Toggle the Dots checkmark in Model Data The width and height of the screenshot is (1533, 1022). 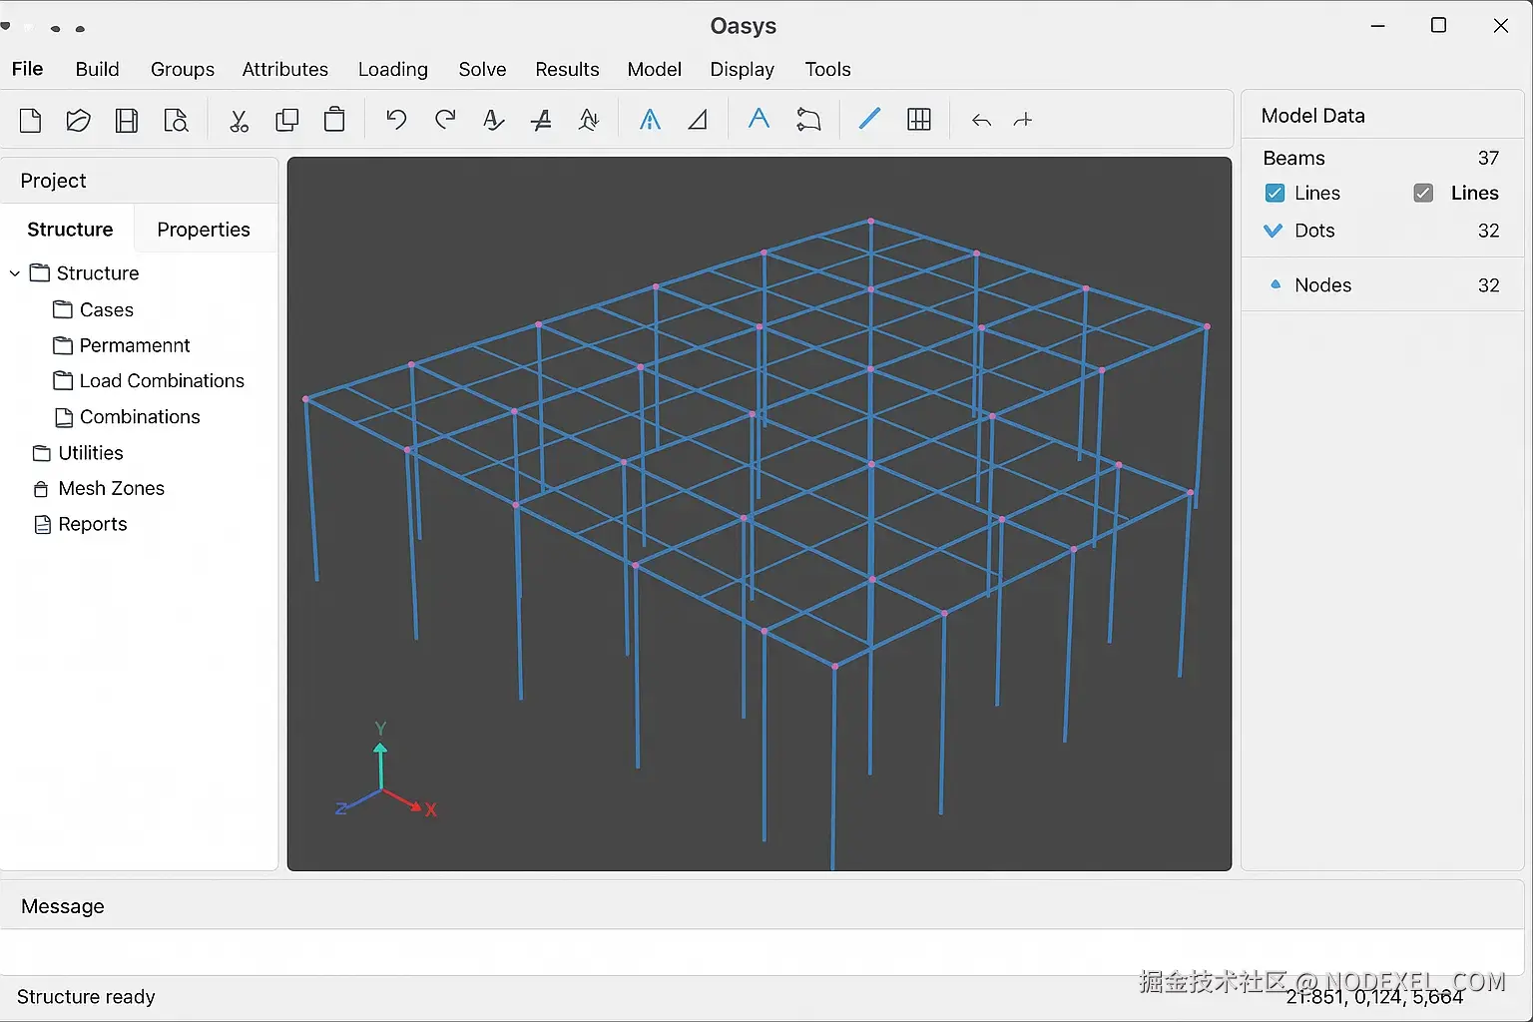[1274, 231]
